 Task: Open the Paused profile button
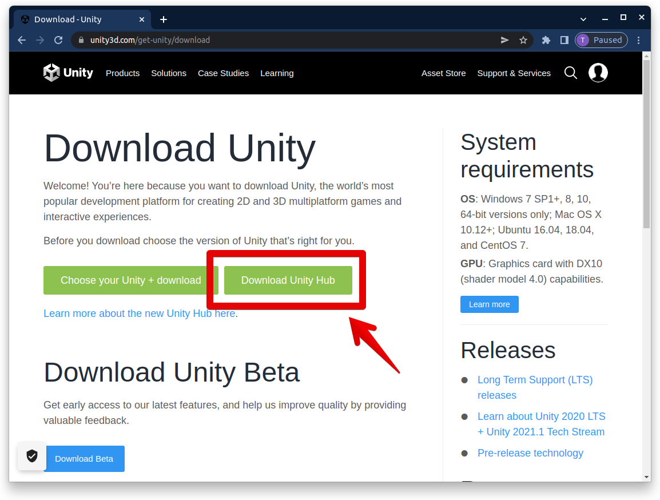(x=602, y=40)
